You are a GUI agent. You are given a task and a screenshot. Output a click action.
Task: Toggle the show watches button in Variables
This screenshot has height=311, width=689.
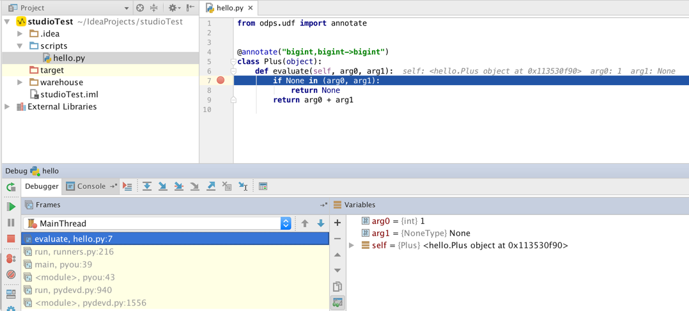point(337,303)
